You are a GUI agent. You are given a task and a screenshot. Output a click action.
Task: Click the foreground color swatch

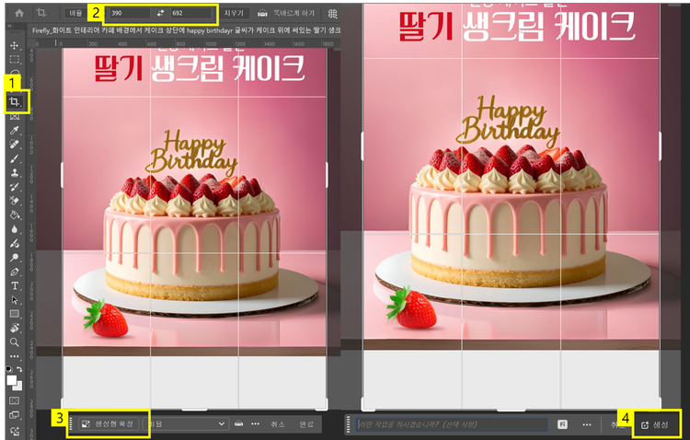(11, 380)
